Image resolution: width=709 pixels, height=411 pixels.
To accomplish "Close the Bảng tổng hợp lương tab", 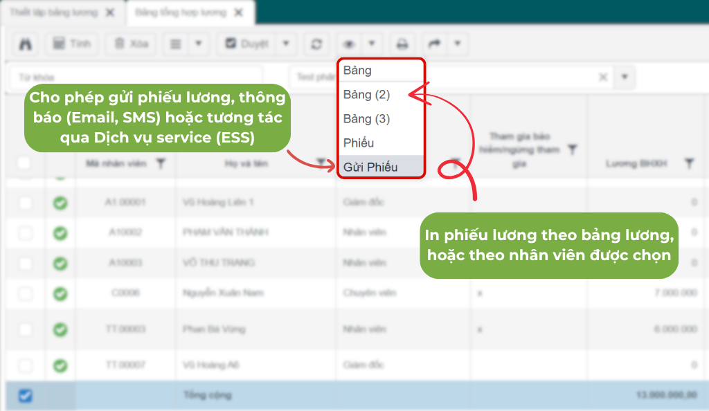I will [x=238, y=12].
